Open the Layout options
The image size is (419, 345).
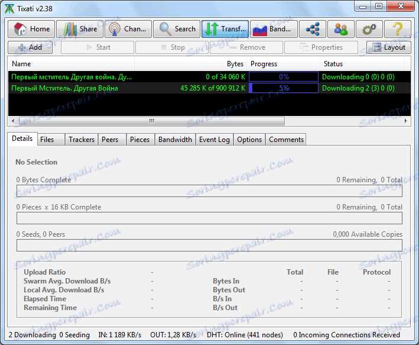389,47
